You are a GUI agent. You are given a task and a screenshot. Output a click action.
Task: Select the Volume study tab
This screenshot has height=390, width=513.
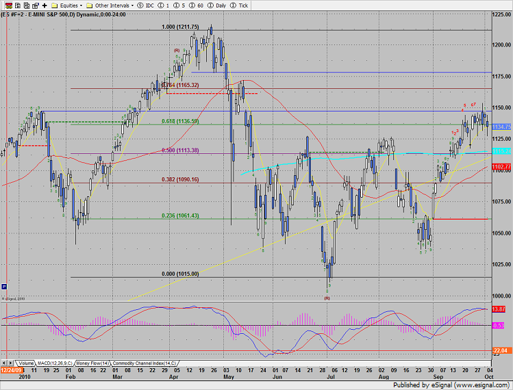26,363
